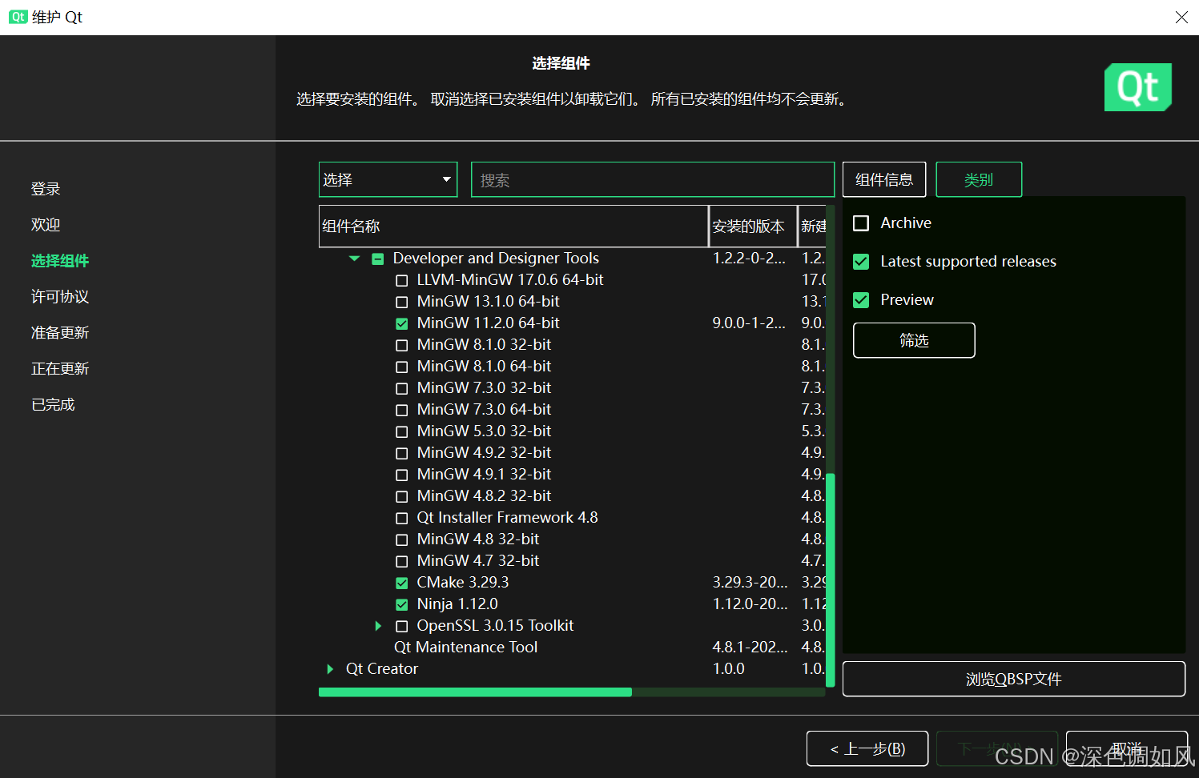Select the CMake 3.29.3 row label
The image size is (1199, 778).
point(463,583)
